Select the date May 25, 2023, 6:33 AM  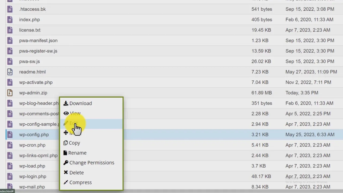point(310,135)
